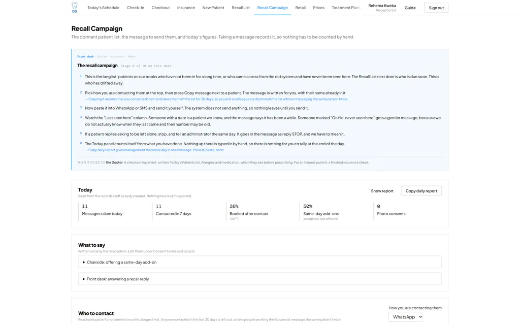The image size is (520, 325).
Task: Open the Today's Schedule tab
Action: click(x=104, y=8)
